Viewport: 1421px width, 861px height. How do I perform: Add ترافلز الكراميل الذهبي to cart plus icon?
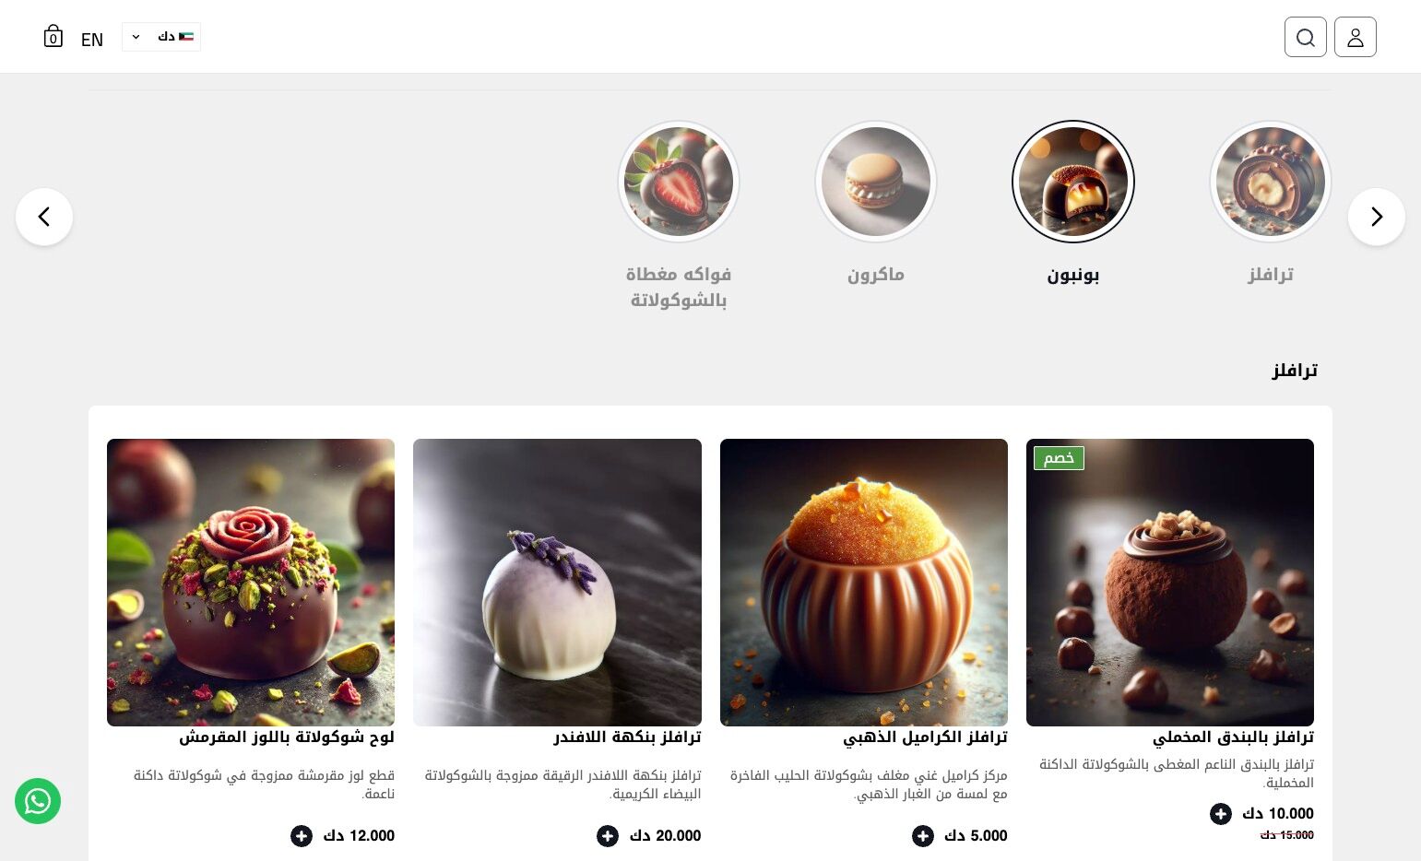click(x=922, y=836)
